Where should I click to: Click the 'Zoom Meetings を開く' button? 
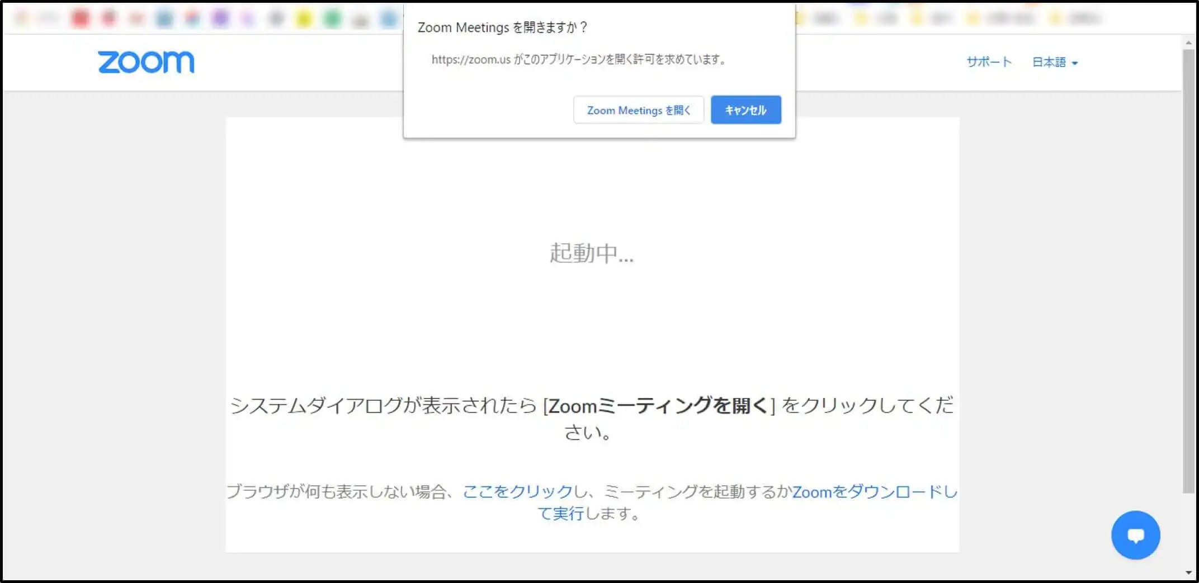(x=638, y=110)
